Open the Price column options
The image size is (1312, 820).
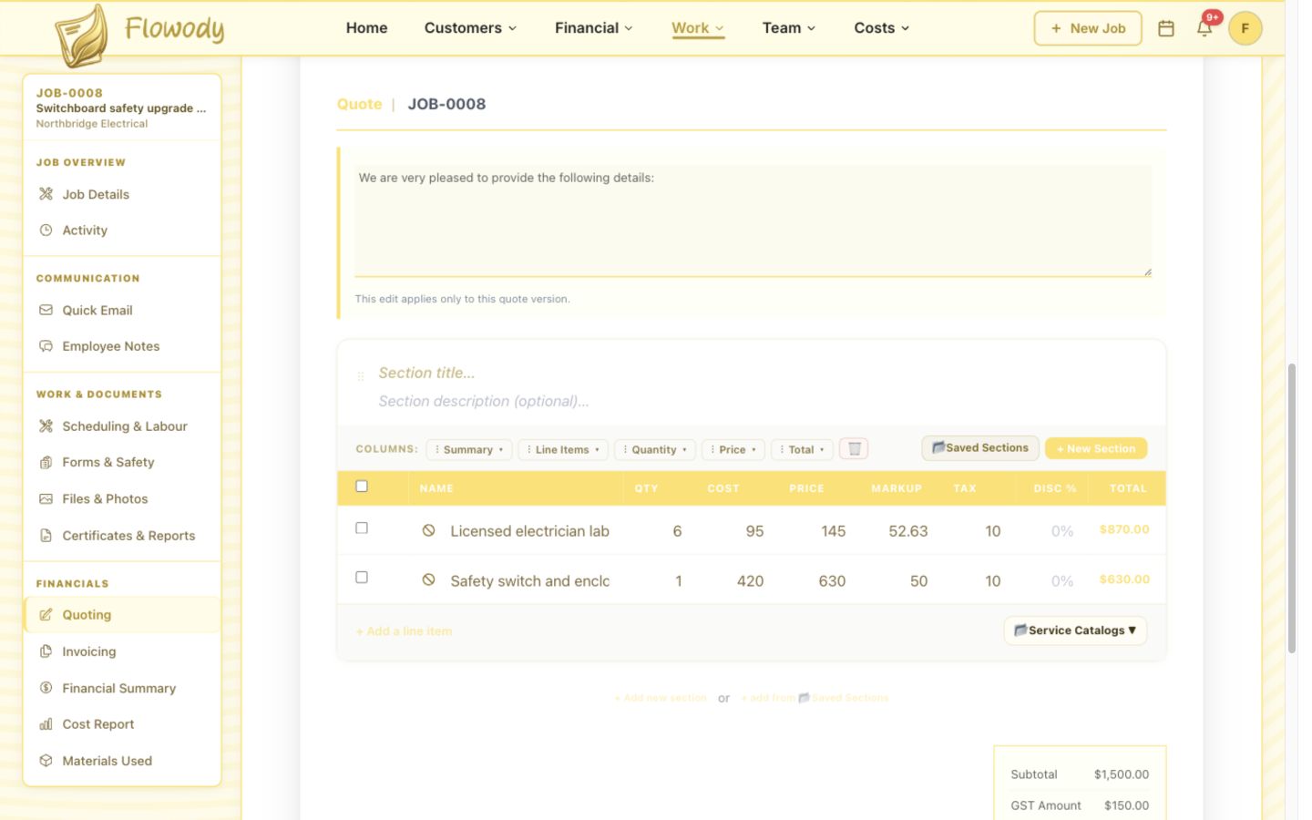point(733,450)
